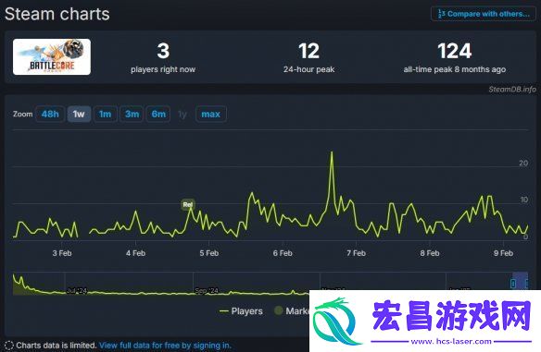Viewport: 541px width, 352px height.
Task: Set chart zoom to 48h
Action: [50, 114]
